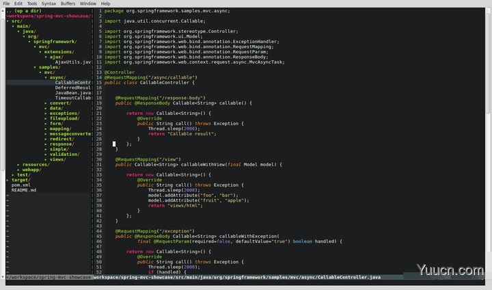Open the Tools menu
This screenshot has height=290, width=492.
31,3
